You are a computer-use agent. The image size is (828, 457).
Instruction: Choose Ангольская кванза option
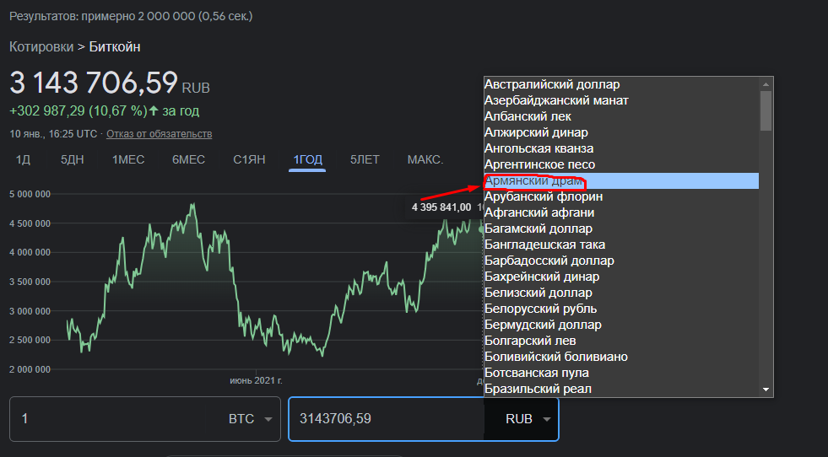pyautogui.click(x=621, y=148)
